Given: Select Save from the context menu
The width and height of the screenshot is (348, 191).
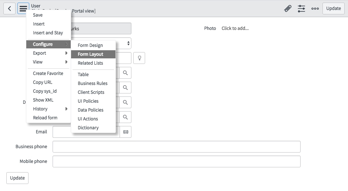Looking at the screenshot, I should click(x=48, y=15).
